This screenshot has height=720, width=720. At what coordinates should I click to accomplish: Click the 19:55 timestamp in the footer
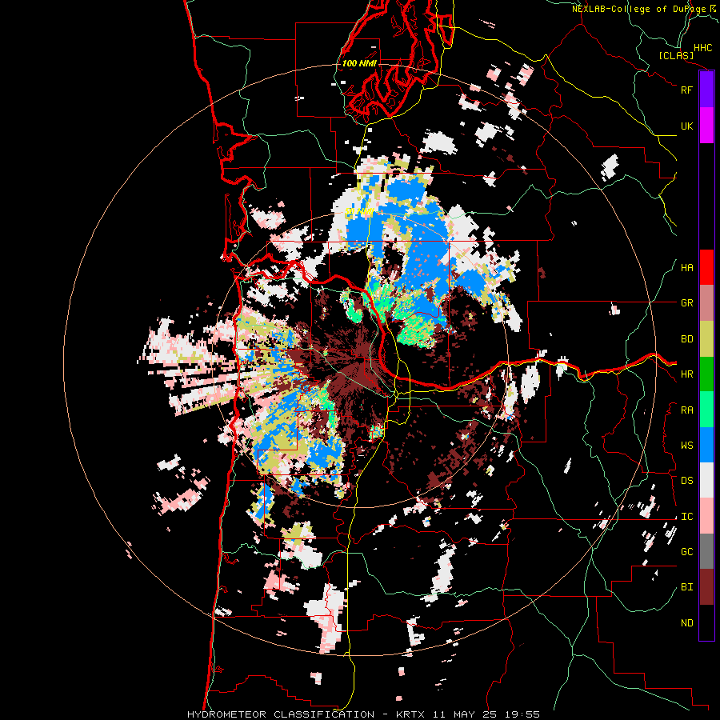pyautogui.click(x=523, y=714)
